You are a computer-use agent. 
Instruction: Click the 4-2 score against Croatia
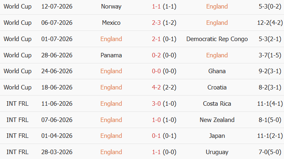tap(156, 87)
